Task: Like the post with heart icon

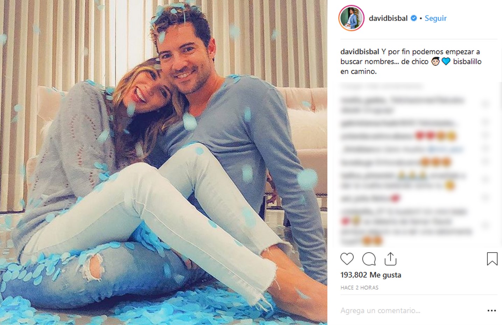Action: coord(347,259)
